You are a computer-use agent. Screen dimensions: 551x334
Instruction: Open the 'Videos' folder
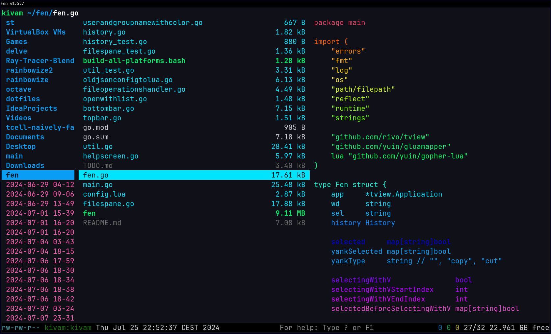point(19,118)
